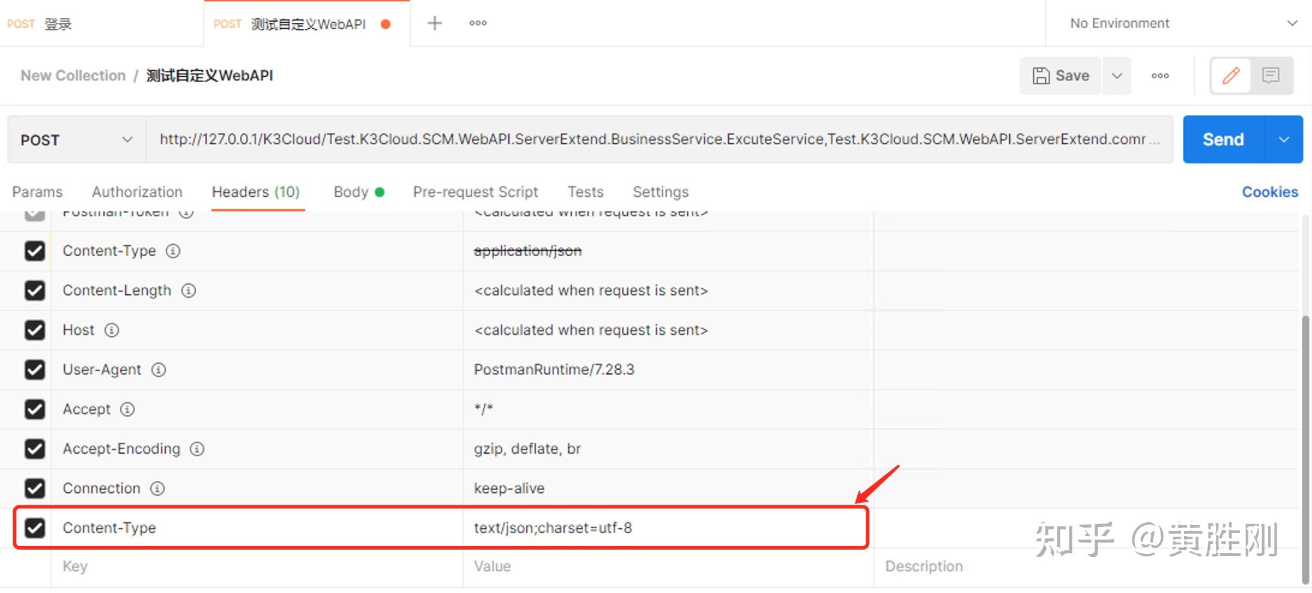Screen dimensions: 1312x593
Task: Open more actions ellipsis next to Save
Action: (1160, 76)
